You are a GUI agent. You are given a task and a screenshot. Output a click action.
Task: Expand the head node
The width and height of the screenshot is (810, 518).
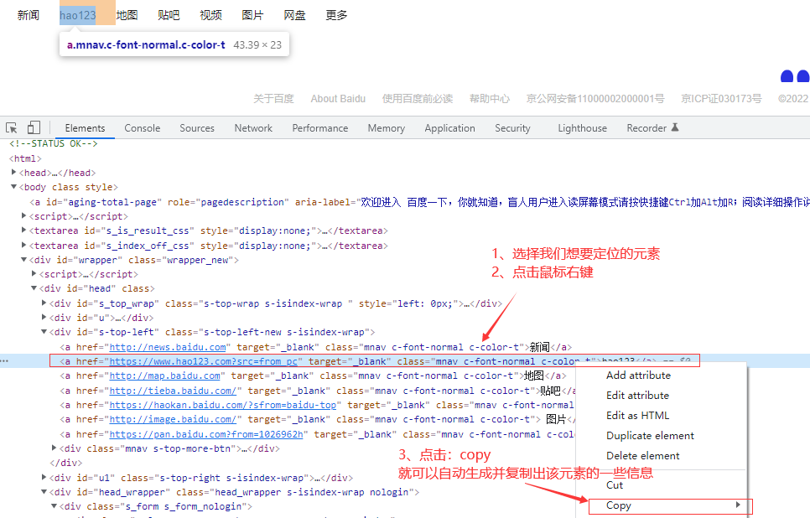point(14,173)
